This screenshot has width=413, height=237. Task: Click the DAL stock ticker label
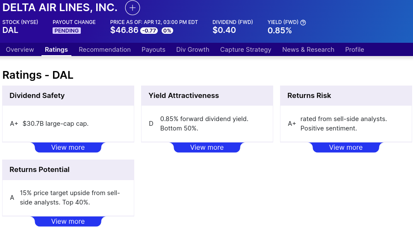pyautogui.click(x=10, y=30)
